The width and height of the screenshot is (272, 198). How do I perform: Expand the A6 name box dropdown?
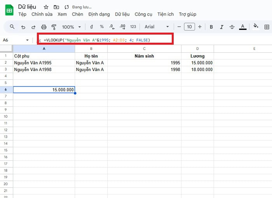pyautogui.click(x=27, y=40)
